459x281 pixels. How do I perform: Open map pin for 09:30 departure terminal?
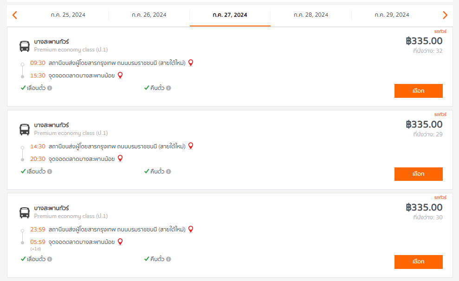pyautogui.click(x=191, y=63)
